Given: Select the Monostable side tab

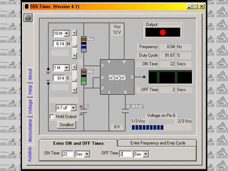Looking at the screenshot, I should point(30,130).
